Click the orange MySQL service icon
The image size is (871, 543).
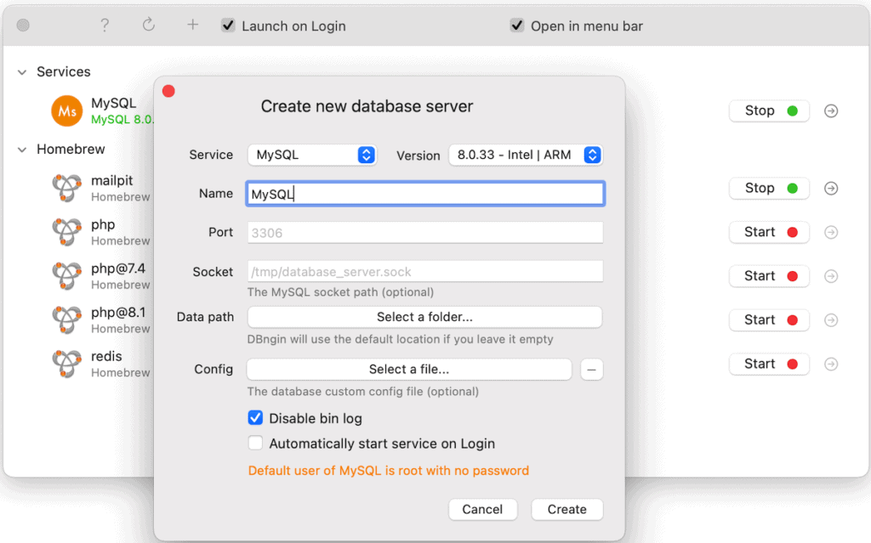(x=66, y=110)
